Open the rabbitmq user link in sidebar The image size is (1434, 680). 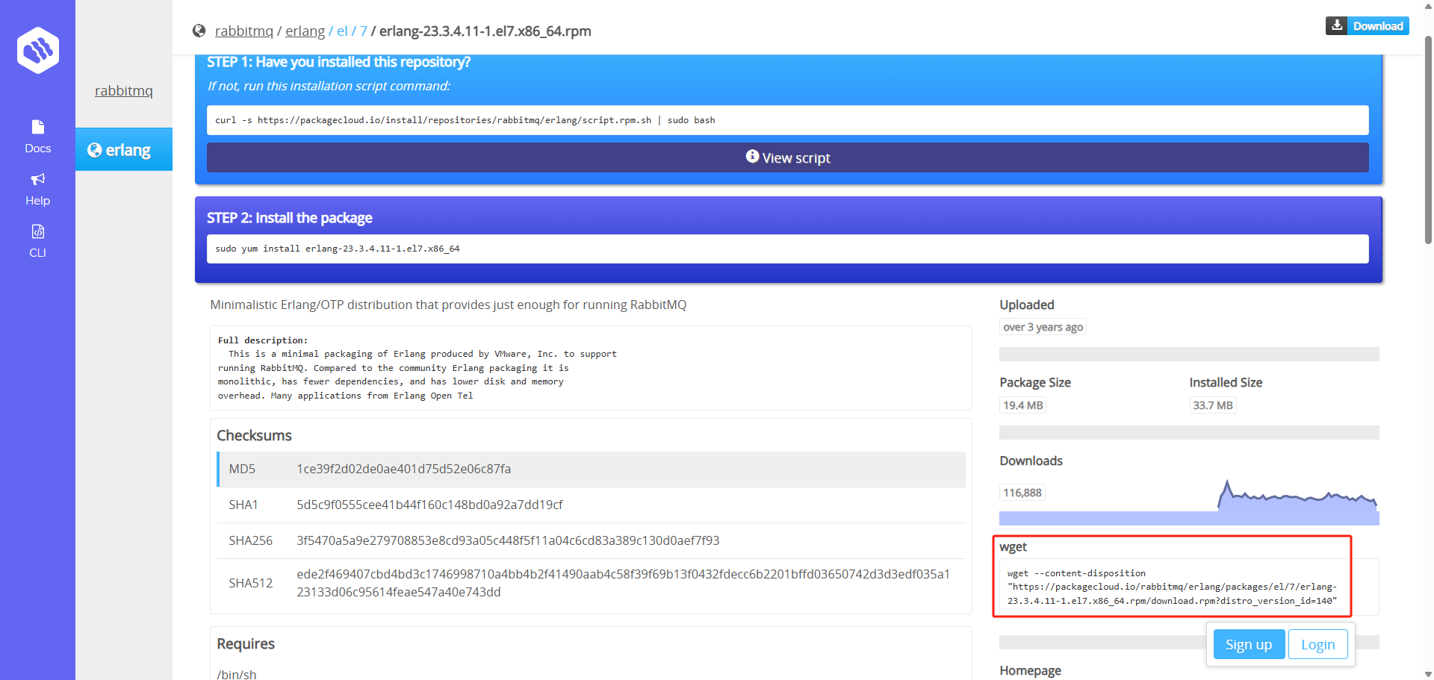[x=124, y=91]
